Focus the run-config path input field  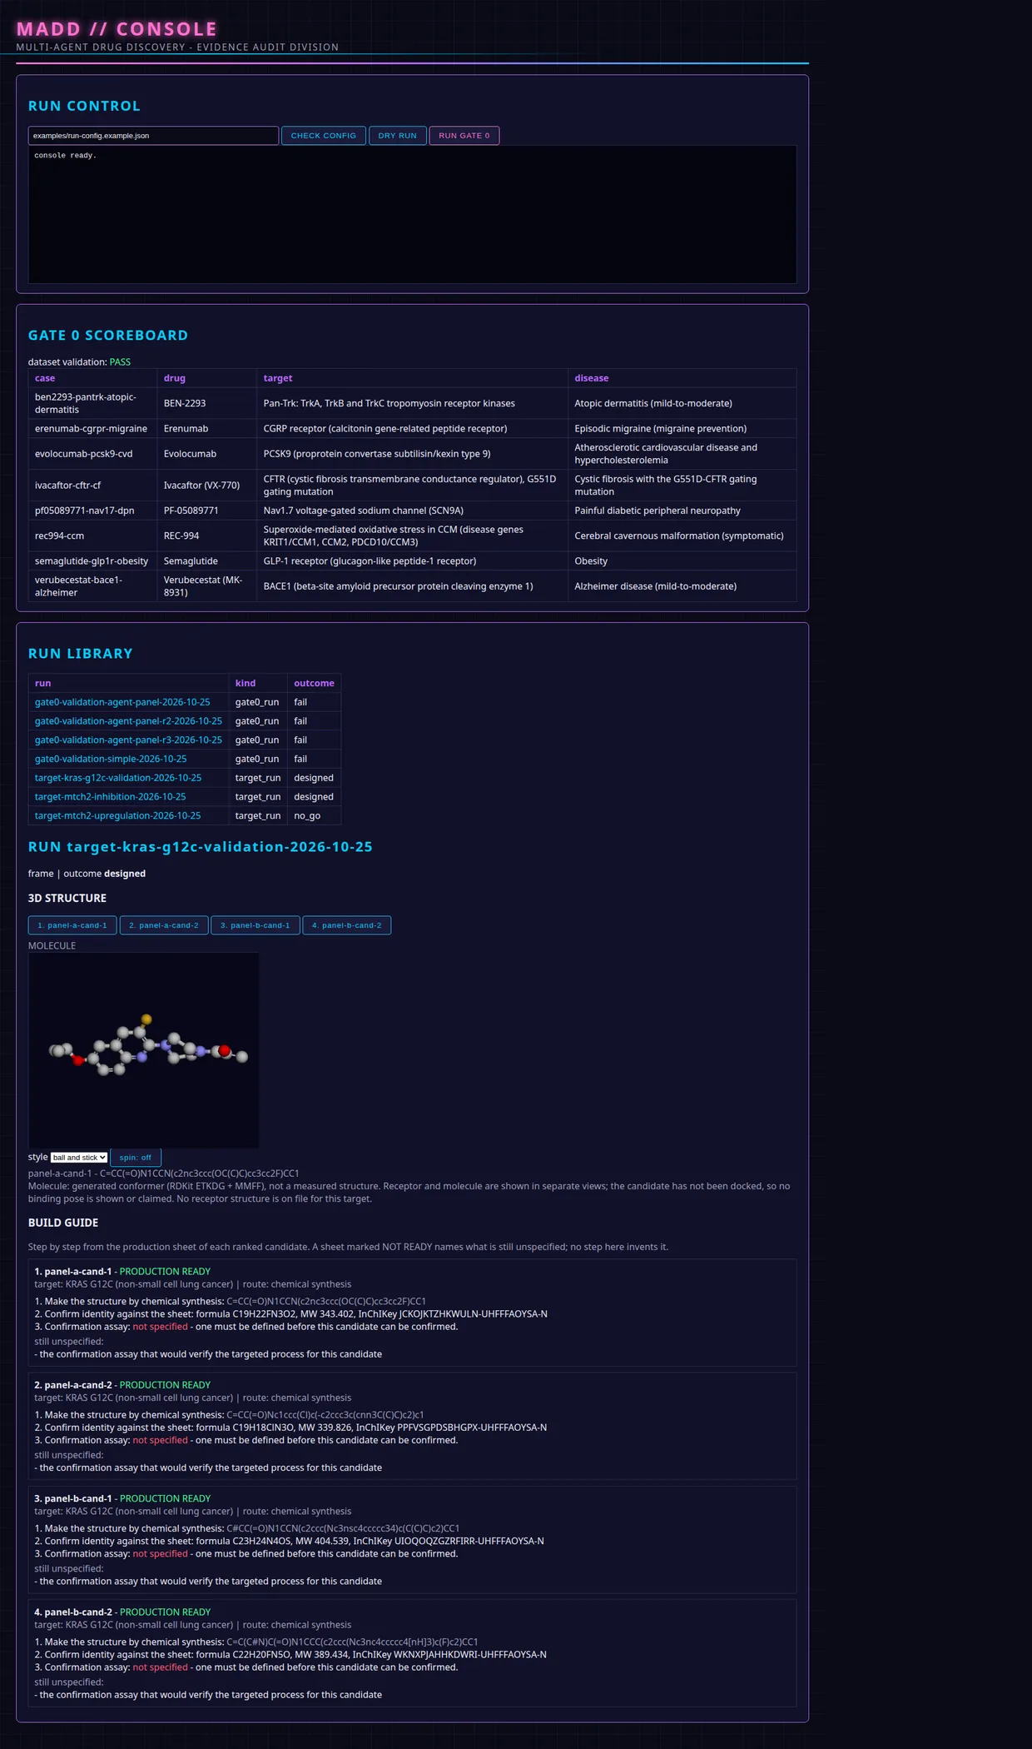pos(153,136)
